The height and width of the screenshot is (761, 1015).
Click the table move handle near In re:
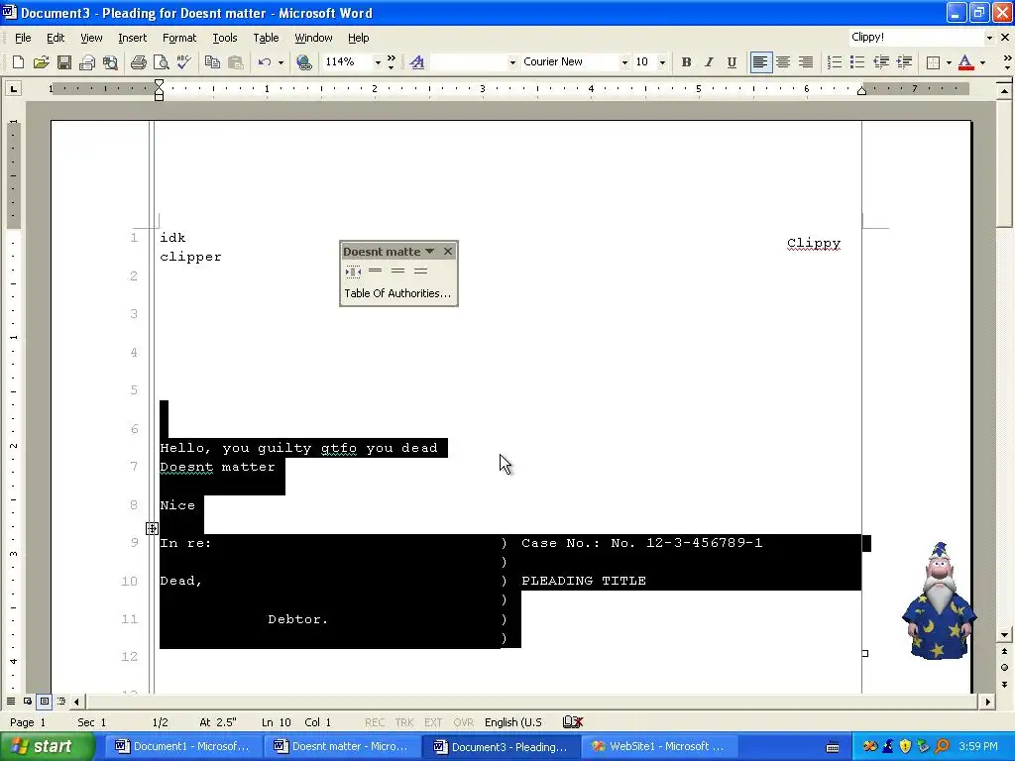click(x=152, y=528)
